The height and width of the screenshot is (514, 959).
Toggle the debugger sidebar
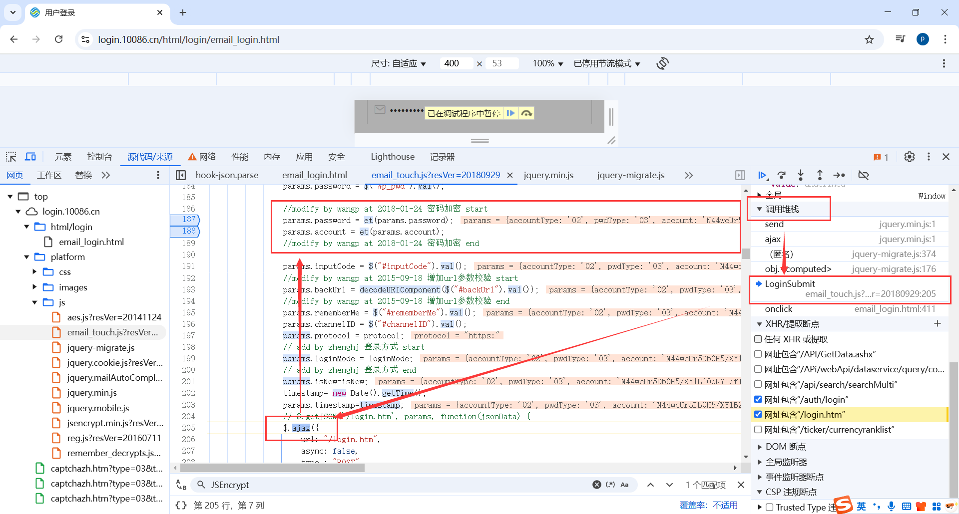pos(740,175)
